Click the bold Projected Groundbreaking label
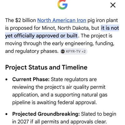Image resolution: width=125 pixels, height=125 pixels. [x=46, y=114]
